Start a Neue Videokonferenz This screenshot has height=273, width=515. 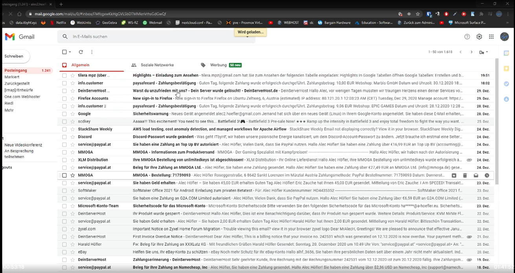23,145
